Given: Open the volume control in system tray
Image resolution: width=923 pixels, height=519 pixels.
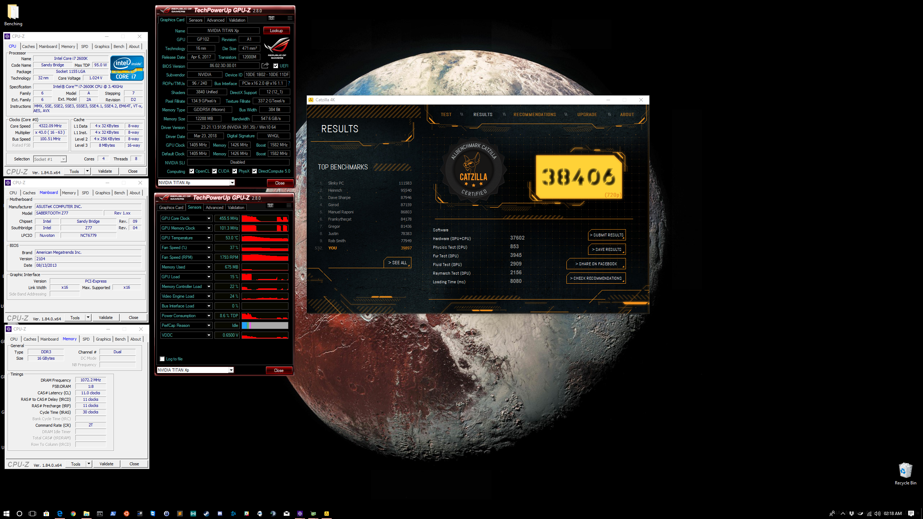Looking at the screenshot, I should [877, 513].
